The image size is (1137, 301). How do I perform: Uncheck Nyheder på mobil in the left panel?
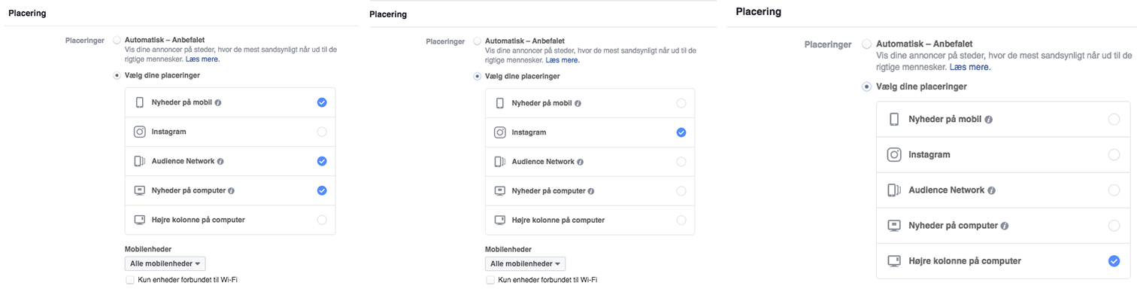(322, 102)
